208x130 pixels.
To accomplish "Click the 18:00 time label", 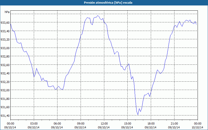I will [151, 124].
